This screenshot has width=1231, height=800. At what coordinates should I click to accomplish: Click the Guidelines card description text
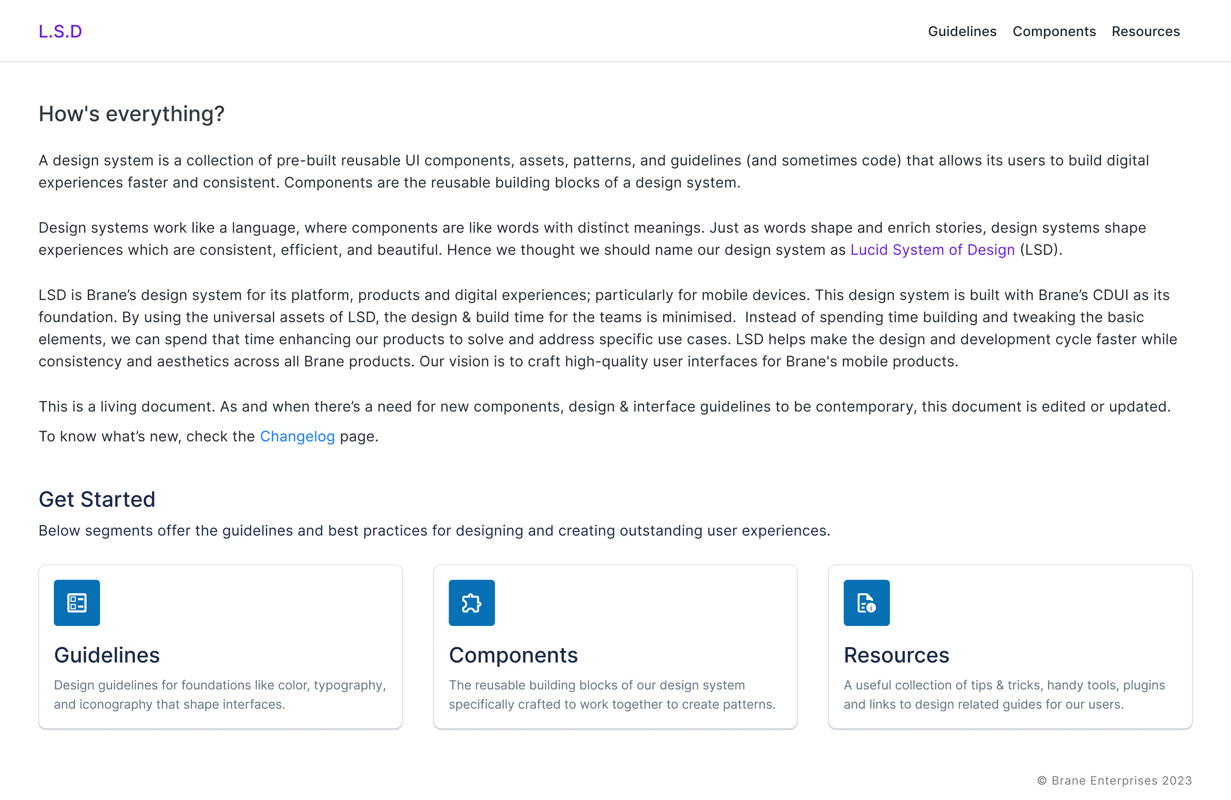[x=220, y=695]
